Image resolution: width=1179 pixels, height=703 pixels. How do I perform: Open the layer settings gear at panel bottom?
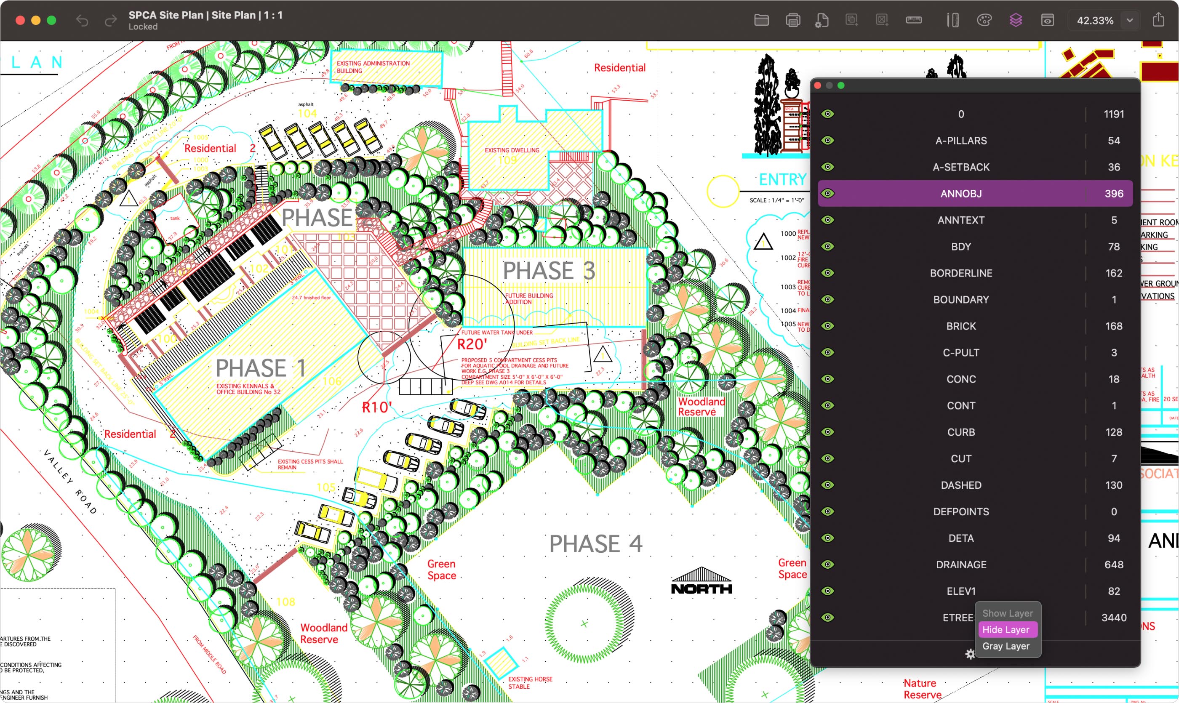970,654
